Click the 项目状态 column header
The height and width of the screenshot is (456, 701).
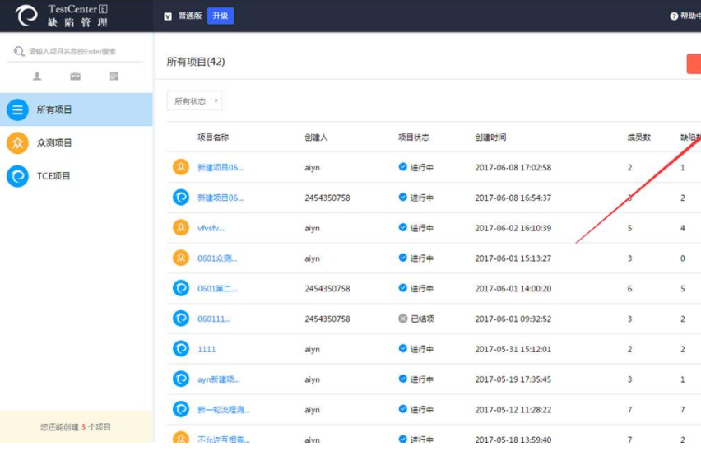pos(414,137)
